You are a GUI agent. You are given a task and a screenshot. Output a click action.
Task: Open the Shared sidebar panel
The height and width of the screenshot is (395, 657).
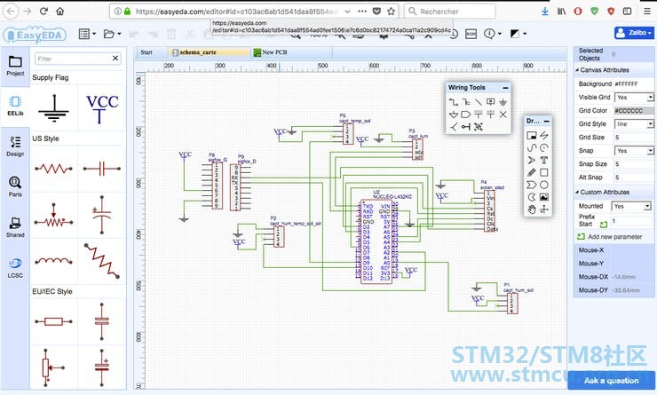click(x=15, y=227)
